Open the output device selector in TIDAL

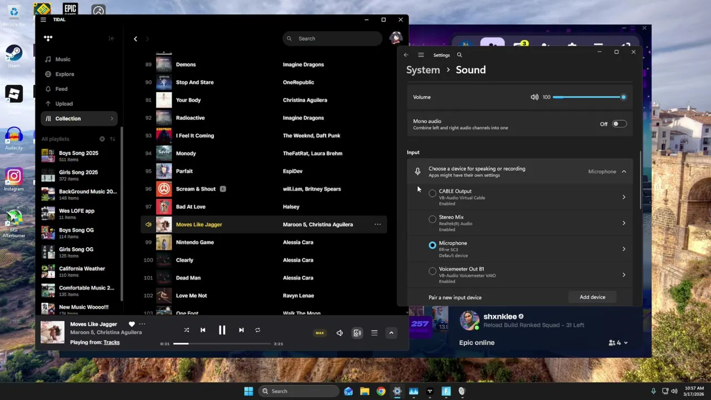[357, 333]
